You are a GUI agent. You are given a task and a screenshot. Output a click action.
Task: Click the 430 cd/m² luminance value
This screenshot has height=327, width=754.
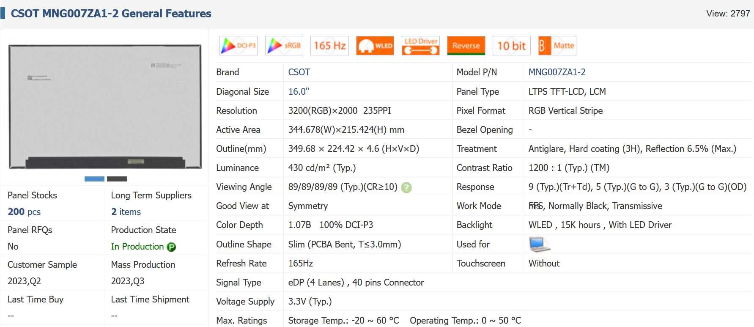coord(322,168)
